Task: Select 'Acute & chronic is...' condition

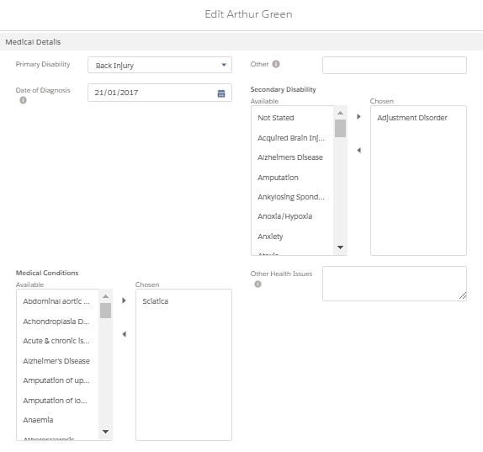Action: click(57, 341)
